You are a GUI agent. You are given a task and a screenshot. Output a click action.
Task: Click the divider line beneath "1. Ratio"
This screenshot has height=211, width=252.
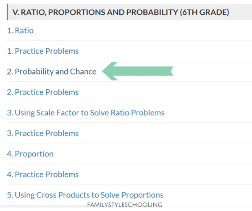pos(126,41)
